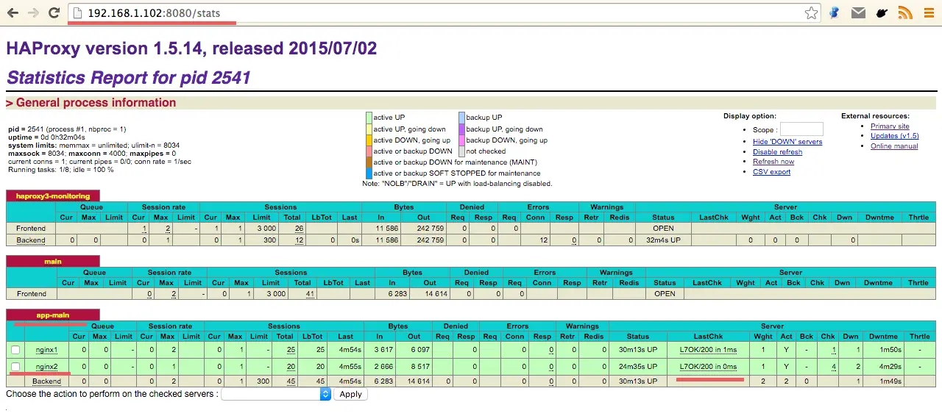Reload the stats page
The image size is (942, 416).
click(54, 12)
